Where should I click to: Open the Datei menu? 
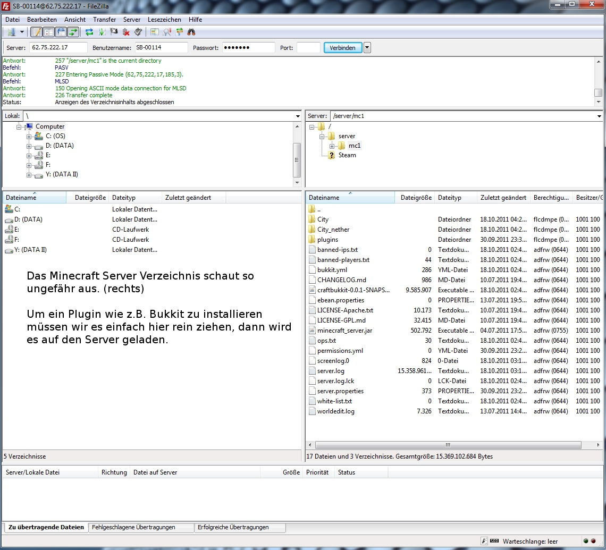(12, 20)
